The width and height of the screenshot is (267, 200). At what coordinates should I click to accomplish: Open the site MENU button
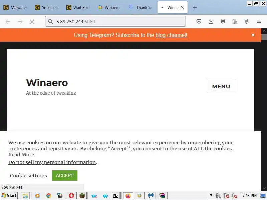(221, 86)
